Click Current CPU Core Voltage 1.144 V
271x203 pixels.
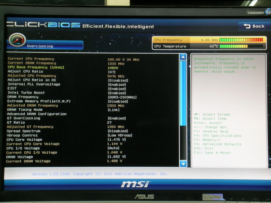tap(115, 144)
